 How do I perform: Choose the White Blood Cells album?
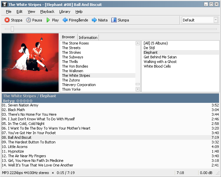pyautogui.click(x=157, y=66)
